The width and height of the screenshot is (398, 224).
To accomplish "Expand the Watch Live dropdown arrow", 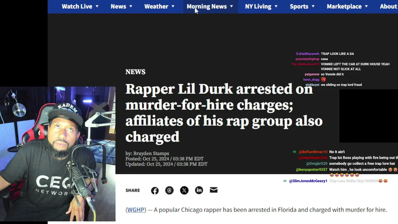I will click(97, 6).
